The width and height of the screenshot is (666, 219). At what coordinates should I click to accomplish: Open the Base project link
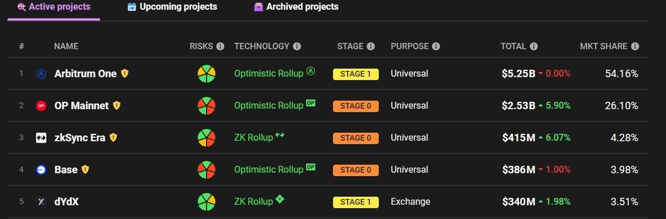point(66,170)
